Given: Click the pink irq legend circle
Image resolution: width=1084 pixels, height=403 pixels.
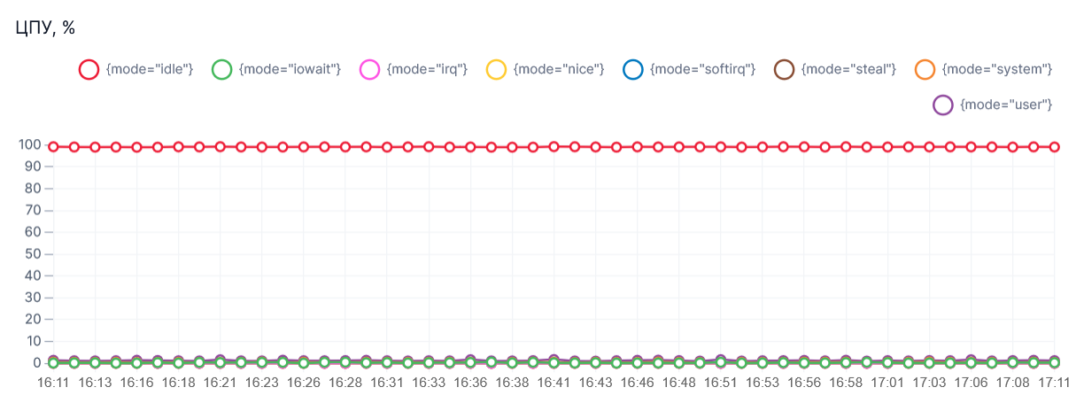Looking at the screenshot, I should [369, 69].
